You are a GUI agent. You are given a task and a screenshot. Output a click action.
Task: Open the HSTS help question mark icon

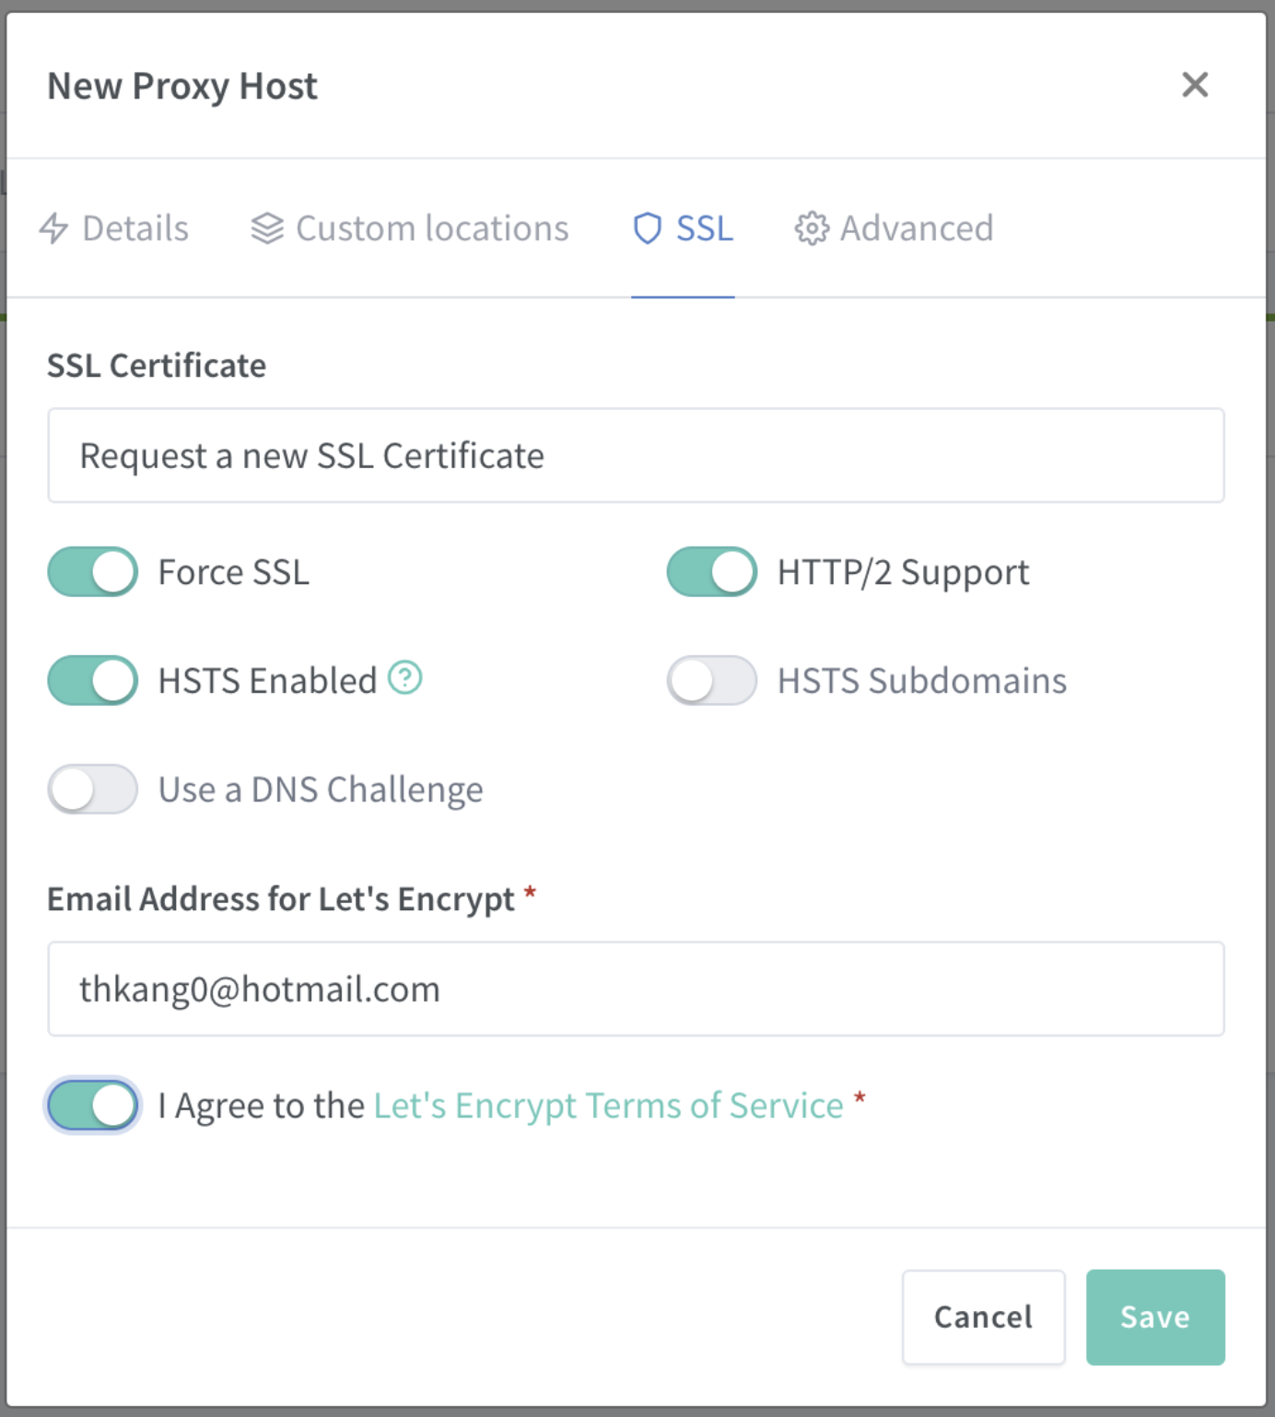(404, 678)
